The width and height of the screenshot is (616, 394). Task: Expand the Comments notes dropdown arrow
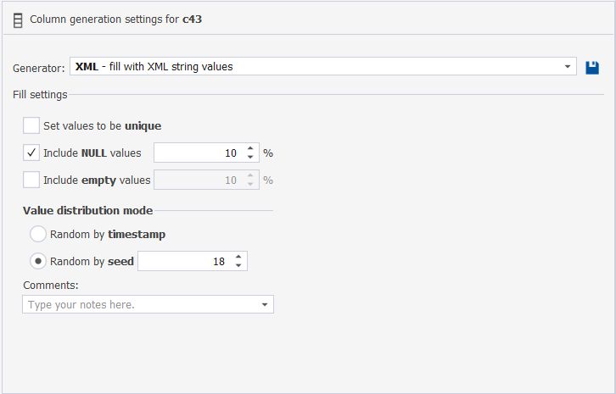pos(265,304)
